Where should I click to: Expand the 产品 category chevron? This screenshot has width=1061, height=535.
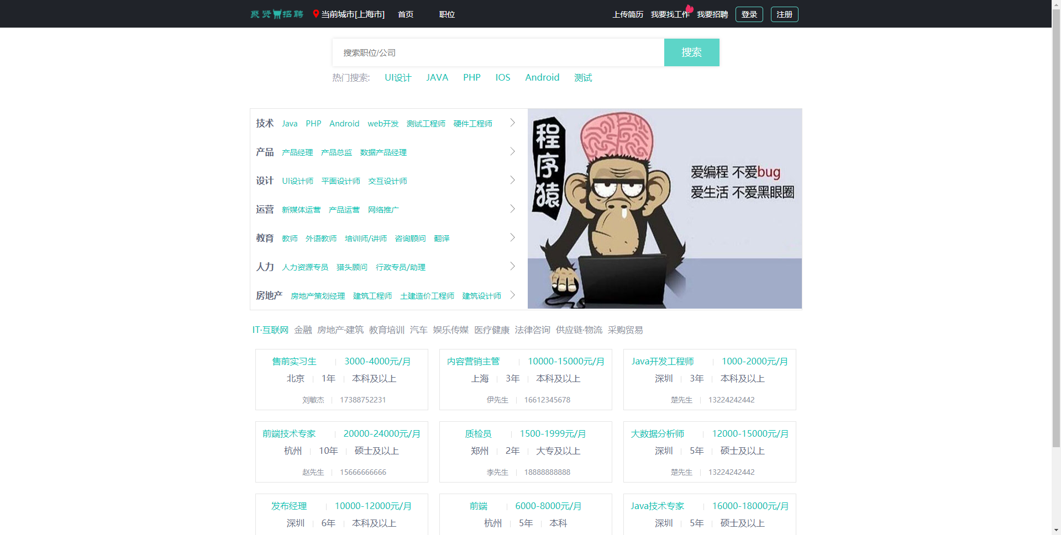coord(512,151)
